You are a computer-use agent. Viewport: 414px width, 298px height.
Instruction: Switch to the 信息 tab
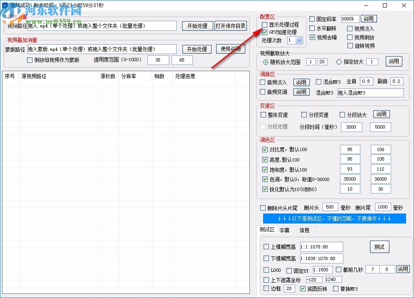pos(305,230)
